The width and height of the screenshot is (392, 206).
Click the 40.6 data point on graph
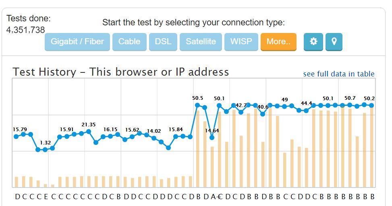263,114
